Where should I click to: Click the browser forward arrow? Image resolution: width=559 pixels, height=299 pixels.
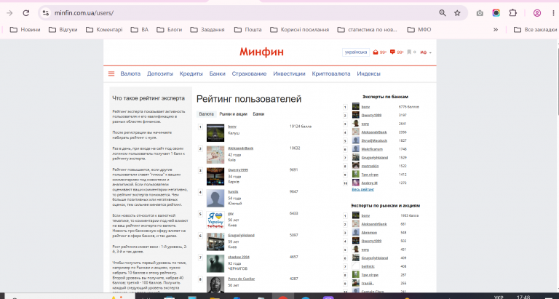pyautogui.click(x=9, y=13)
